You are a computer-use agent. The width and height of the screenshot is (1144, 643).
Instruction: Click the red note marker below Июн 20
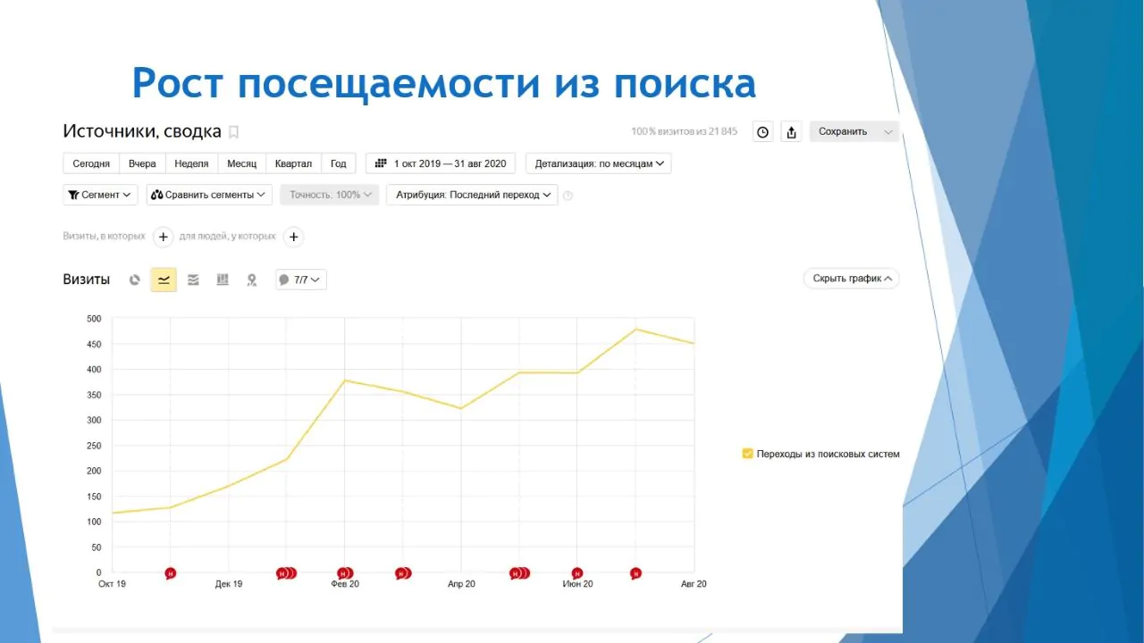577,573
